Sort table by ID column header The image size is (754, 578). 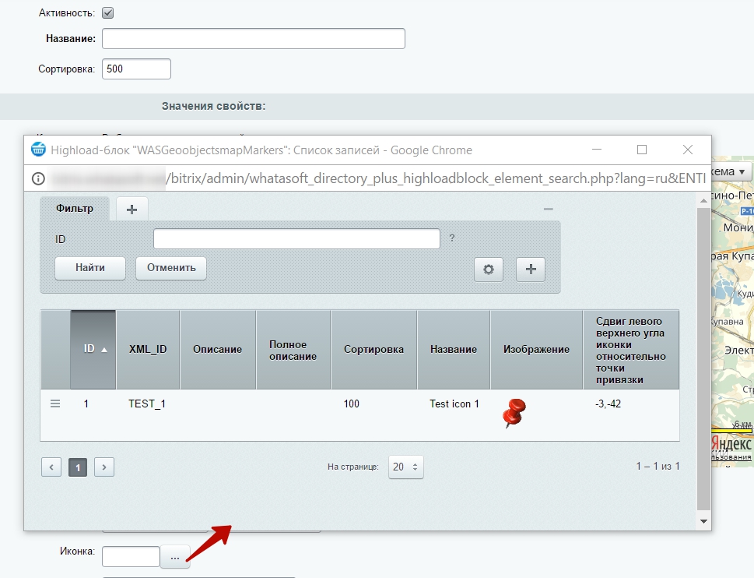93,349
